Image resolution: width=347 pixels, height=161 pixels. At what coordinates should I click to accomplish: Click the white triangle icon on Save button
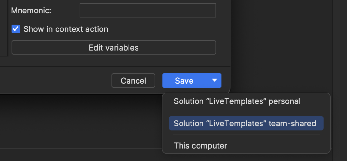click(x=214, y=80)
